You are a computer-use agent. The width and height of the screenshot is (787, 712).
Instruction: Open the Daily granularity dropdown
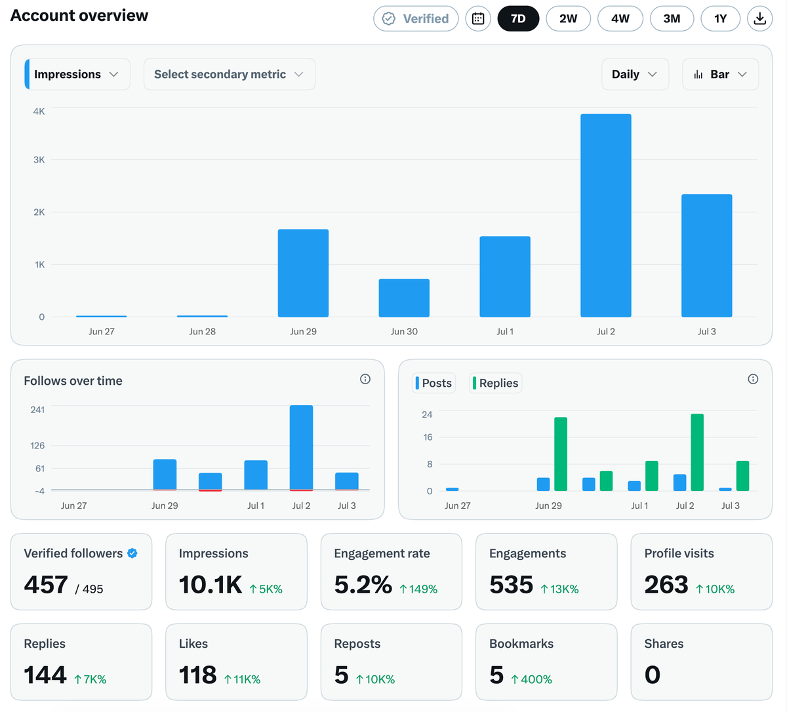[636, 74]
